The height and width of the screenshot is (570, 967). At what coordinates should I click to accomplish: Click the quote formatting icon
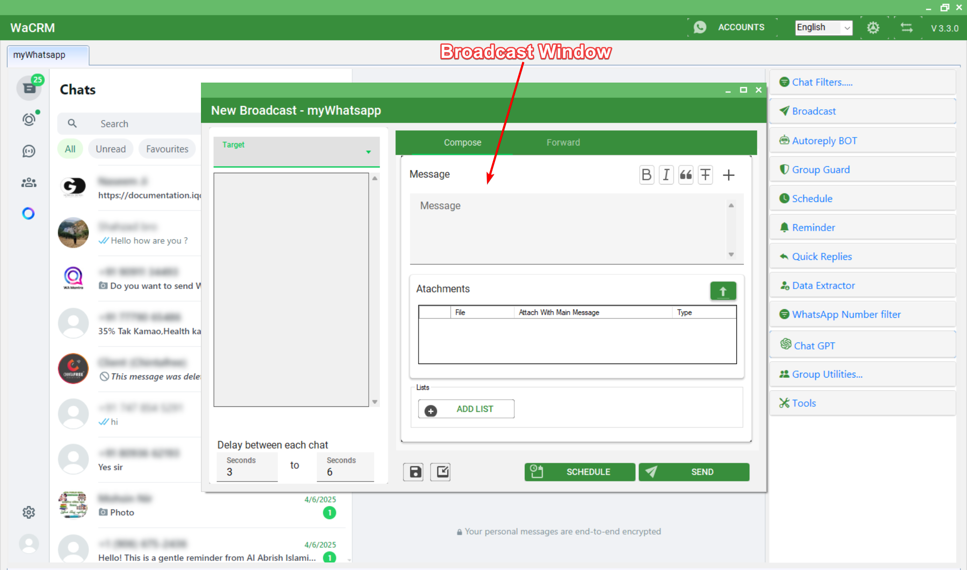pos(685,175)
